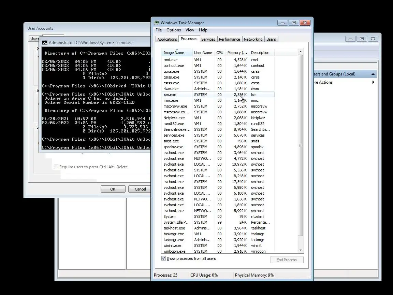This screenshot has width=393, height=295.
Task: Select the winlogon.exe process row
Action: tap(218, 251)
